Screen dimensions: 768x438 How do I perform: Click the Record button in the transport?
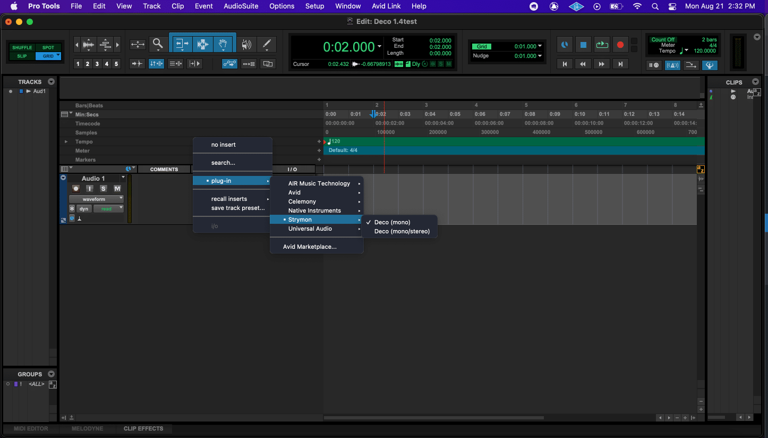620,45
